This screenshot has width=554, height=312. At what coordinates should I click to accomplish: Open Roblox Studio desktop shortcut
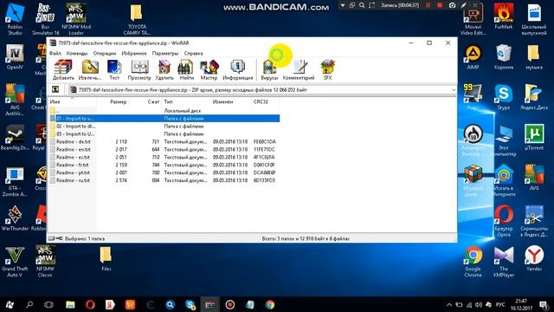point(15,19)
